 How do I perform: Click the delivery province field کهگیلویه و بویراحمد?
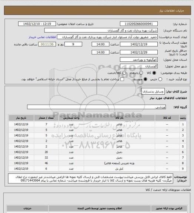139,60
